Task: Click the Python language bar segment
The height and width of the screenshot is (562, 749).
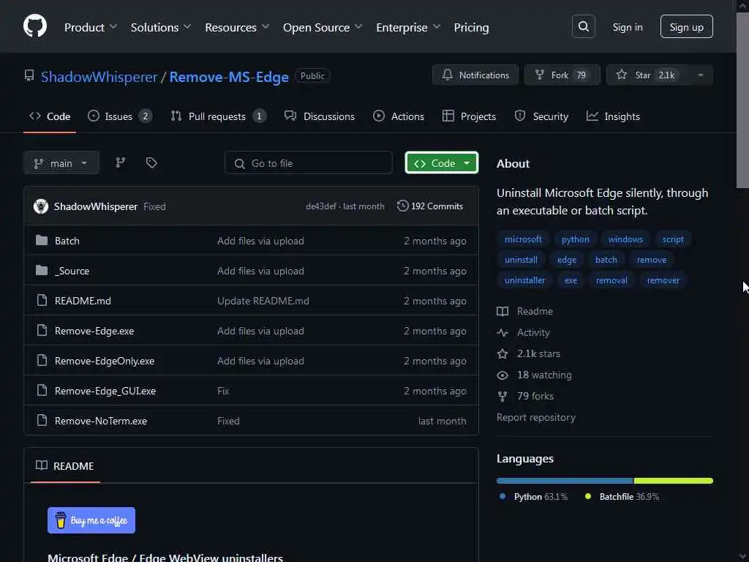Action: click(565, 481)
